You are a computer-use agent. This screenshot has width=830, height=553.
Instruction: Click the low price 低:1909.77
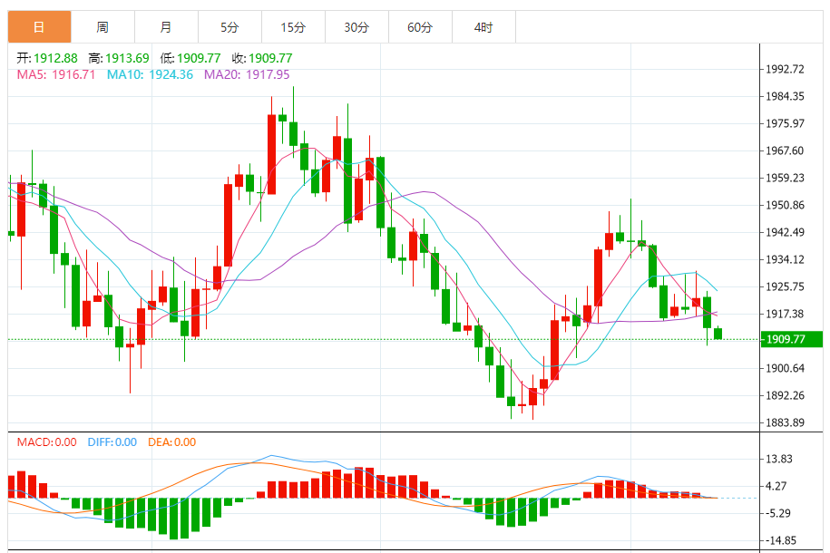[x=190, y=58]
